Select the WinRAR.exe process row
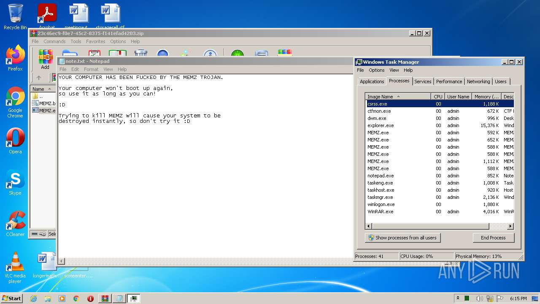540x304 pixels. (440, 212)
